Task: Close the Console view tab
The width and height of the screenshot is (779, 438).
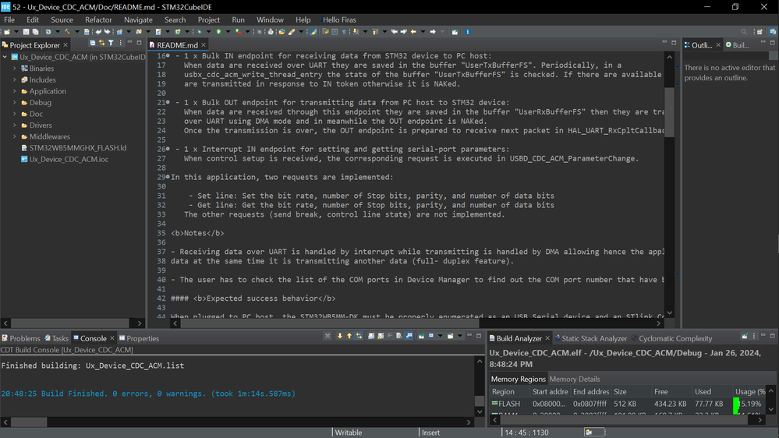Action: point(112,338)
